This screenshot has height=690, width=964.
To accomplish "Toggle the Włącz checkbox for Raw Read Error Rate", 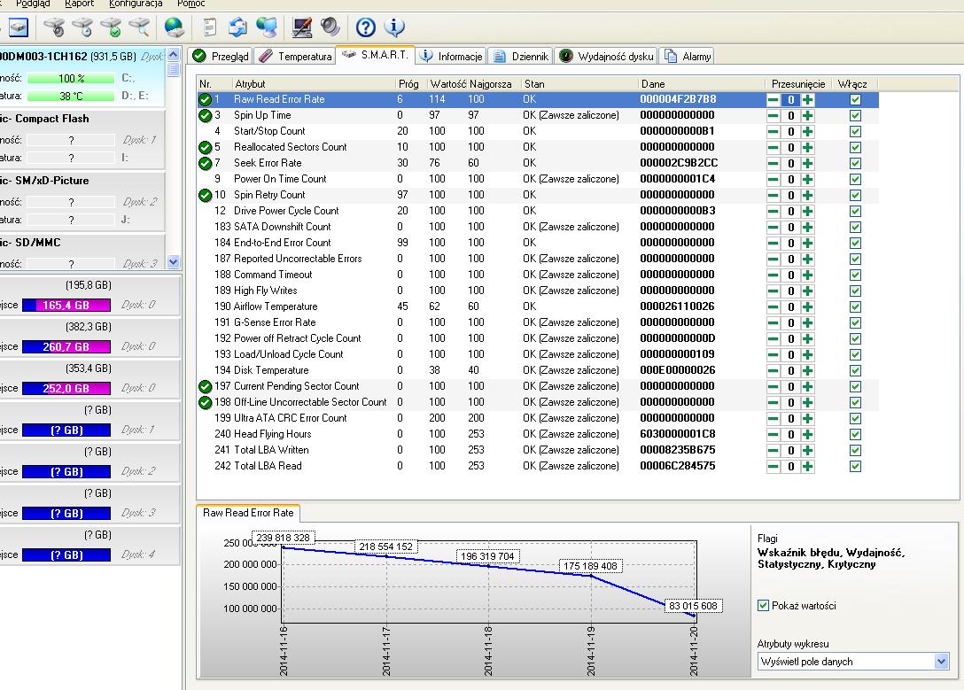I will pos(855,99).
